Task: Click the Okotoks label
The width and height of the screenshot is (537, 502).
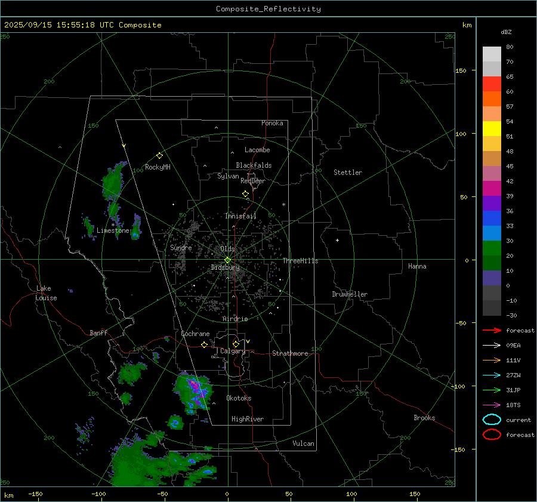Action: [239, 398]
